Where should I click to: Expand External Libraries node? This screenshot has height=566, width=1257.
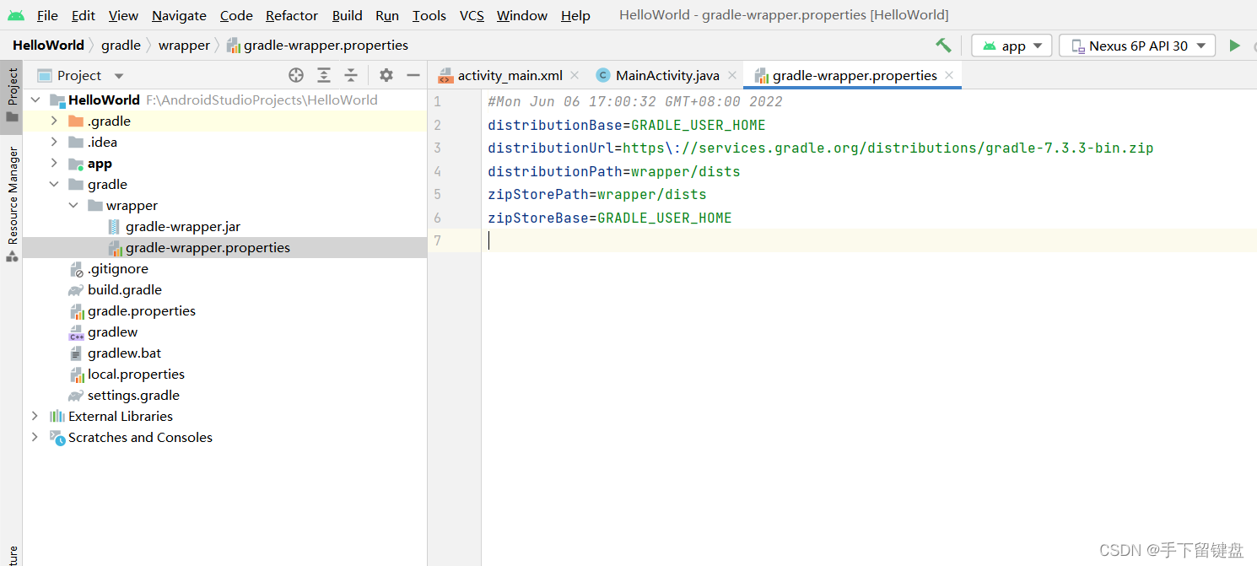[35, 416]
